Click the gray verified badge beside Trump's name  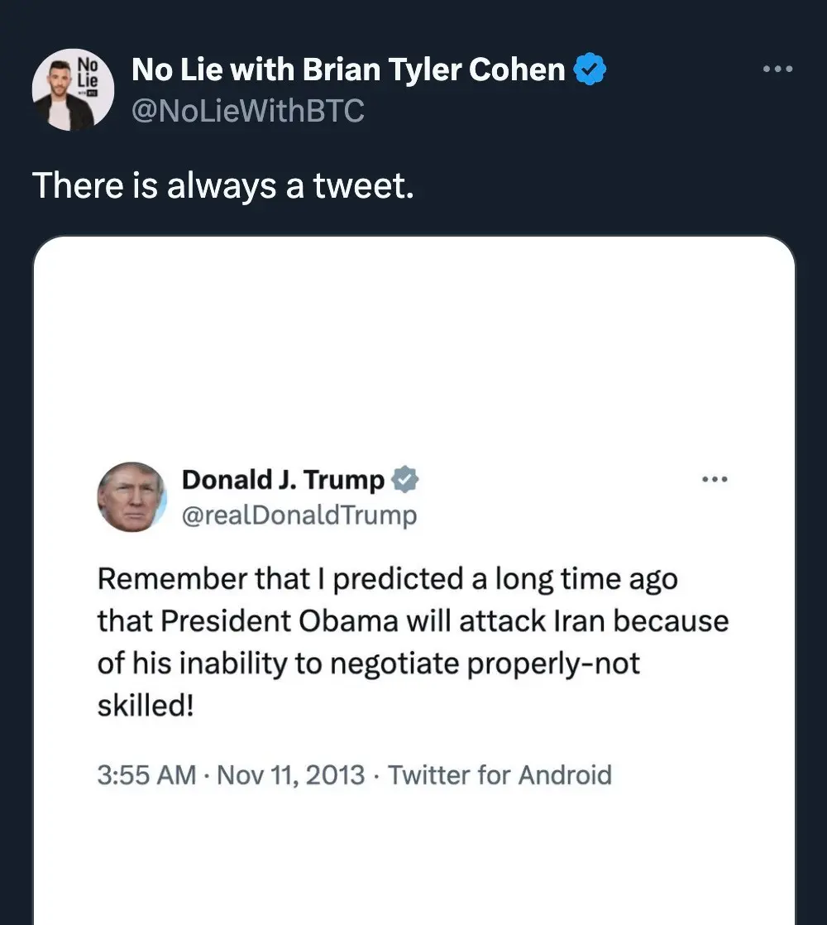coord(404,479)
